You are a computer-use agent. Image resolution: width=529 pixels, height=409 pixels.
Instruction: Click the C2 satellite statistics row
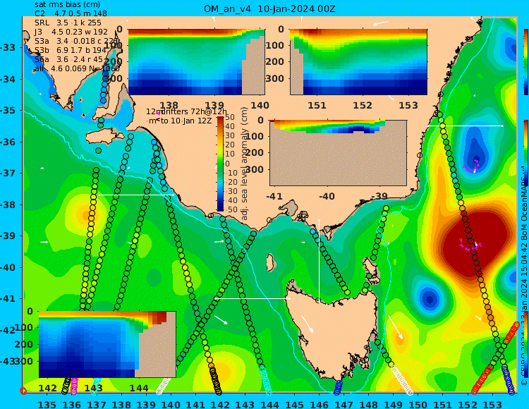pyautogui.click(x=71, y=13)
